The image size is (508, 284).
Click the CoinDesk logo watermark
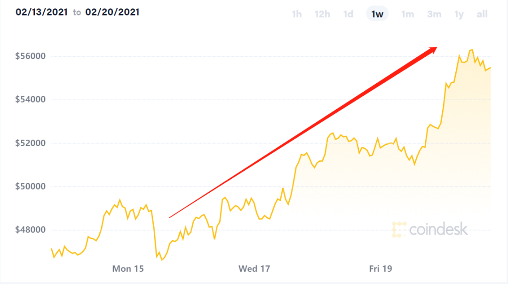click(x=430, y=229)
